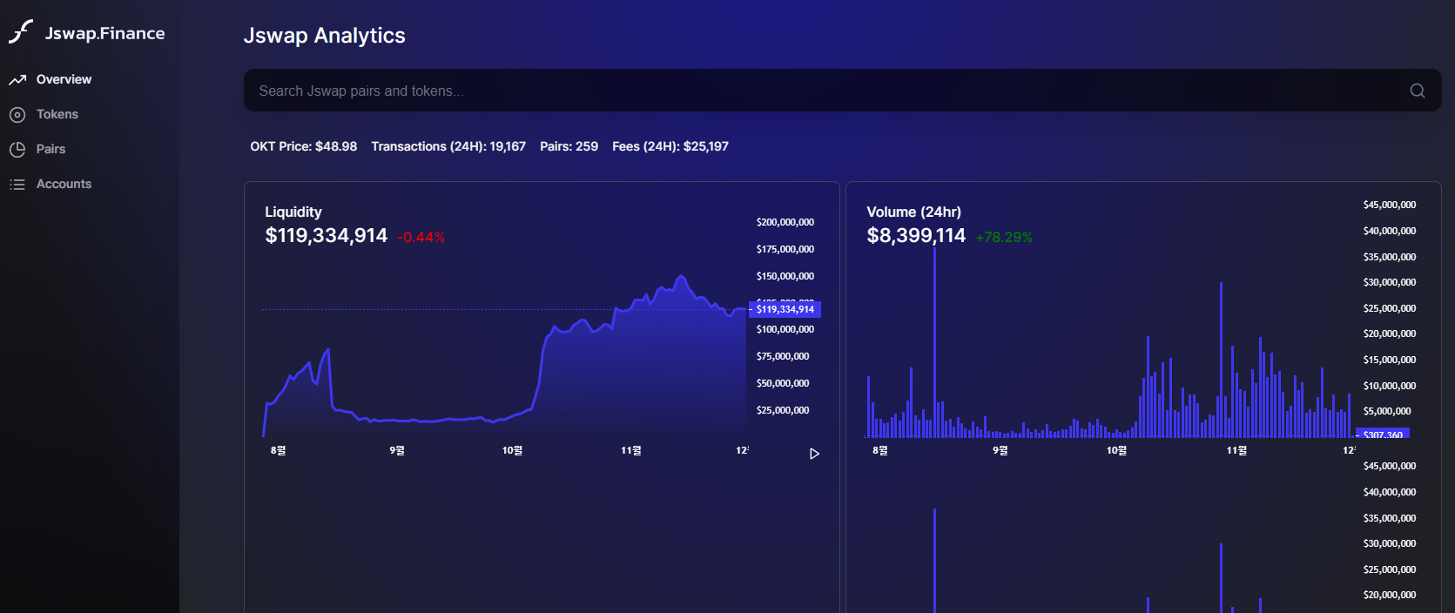Click the $200,000,000 Liquidity axis label
The image size is (1455, 613).
tap(785, 222)
